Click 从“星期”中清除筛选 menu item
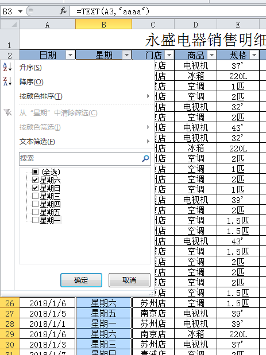This screenshot has height=355, width=266. tap(84, 112)
